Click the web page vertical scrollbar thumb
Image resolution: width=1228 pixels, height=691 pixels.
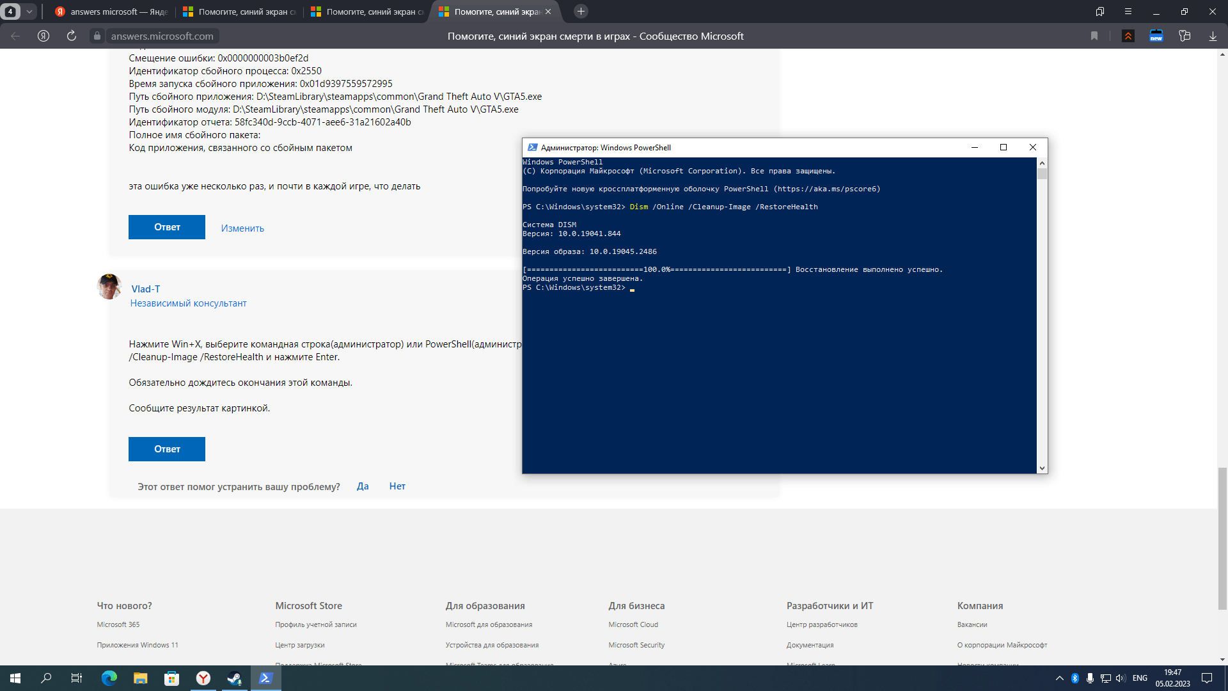click(x=1222, y=539)
